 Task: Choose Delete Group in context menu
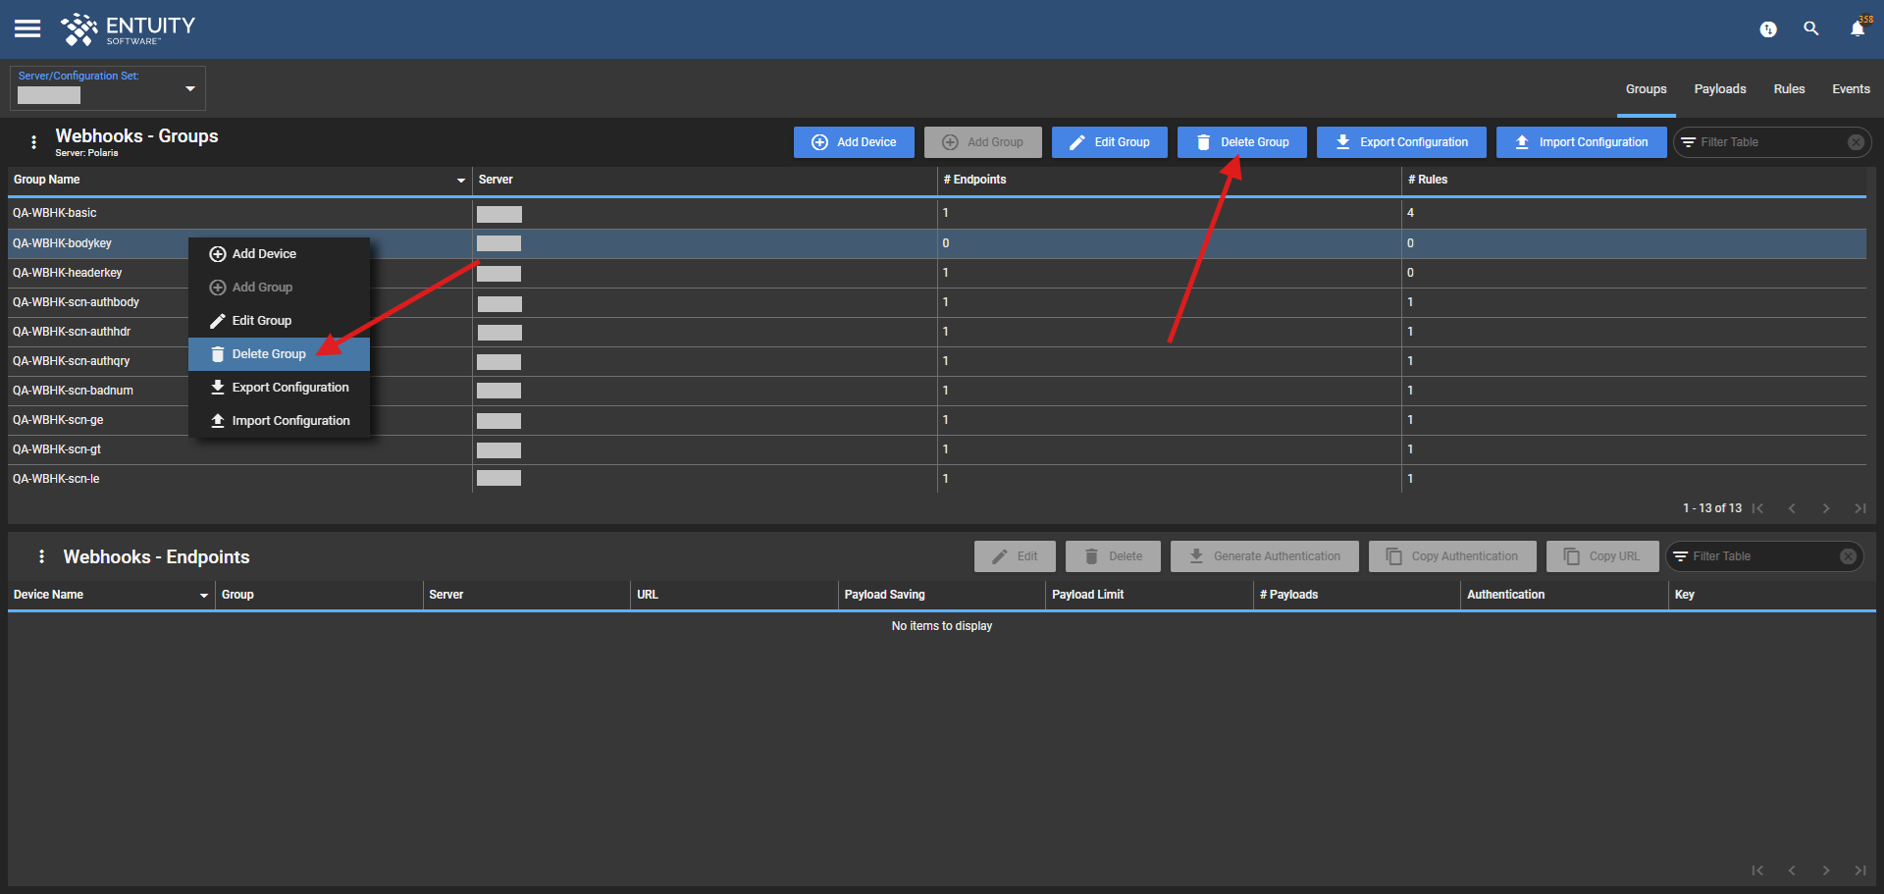click(279, 354)
